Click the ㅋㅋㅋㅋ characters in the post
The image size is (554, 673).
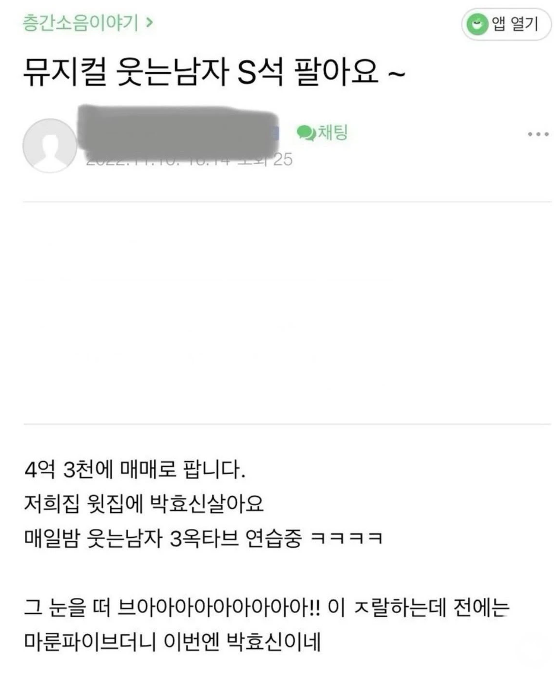tap(346, 538)
